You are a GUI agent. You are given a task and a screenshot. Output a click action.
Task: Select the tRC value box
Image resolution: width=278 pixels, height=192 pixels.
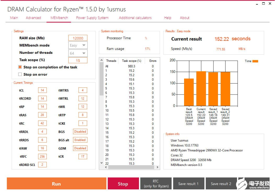(42, 123)
